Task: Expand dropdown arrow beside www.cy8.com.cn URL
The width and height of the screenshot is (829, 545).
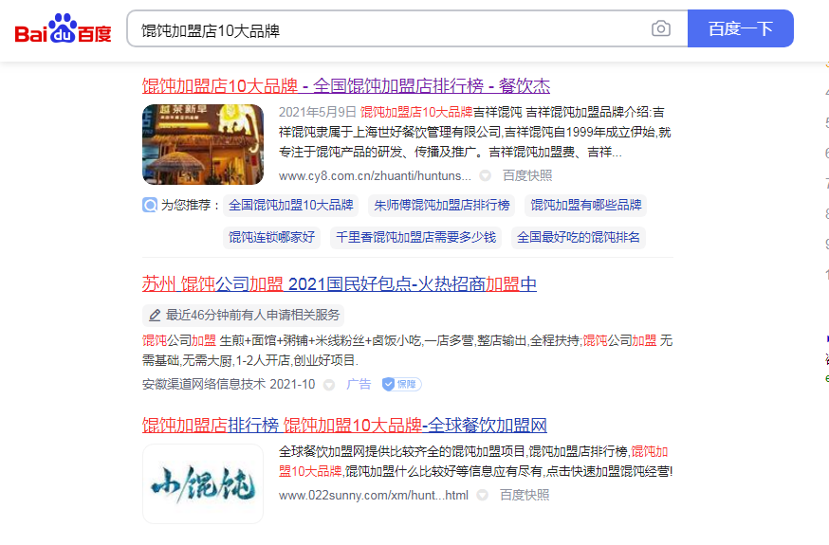Action: pyautogui.click(x=485, y=176)
